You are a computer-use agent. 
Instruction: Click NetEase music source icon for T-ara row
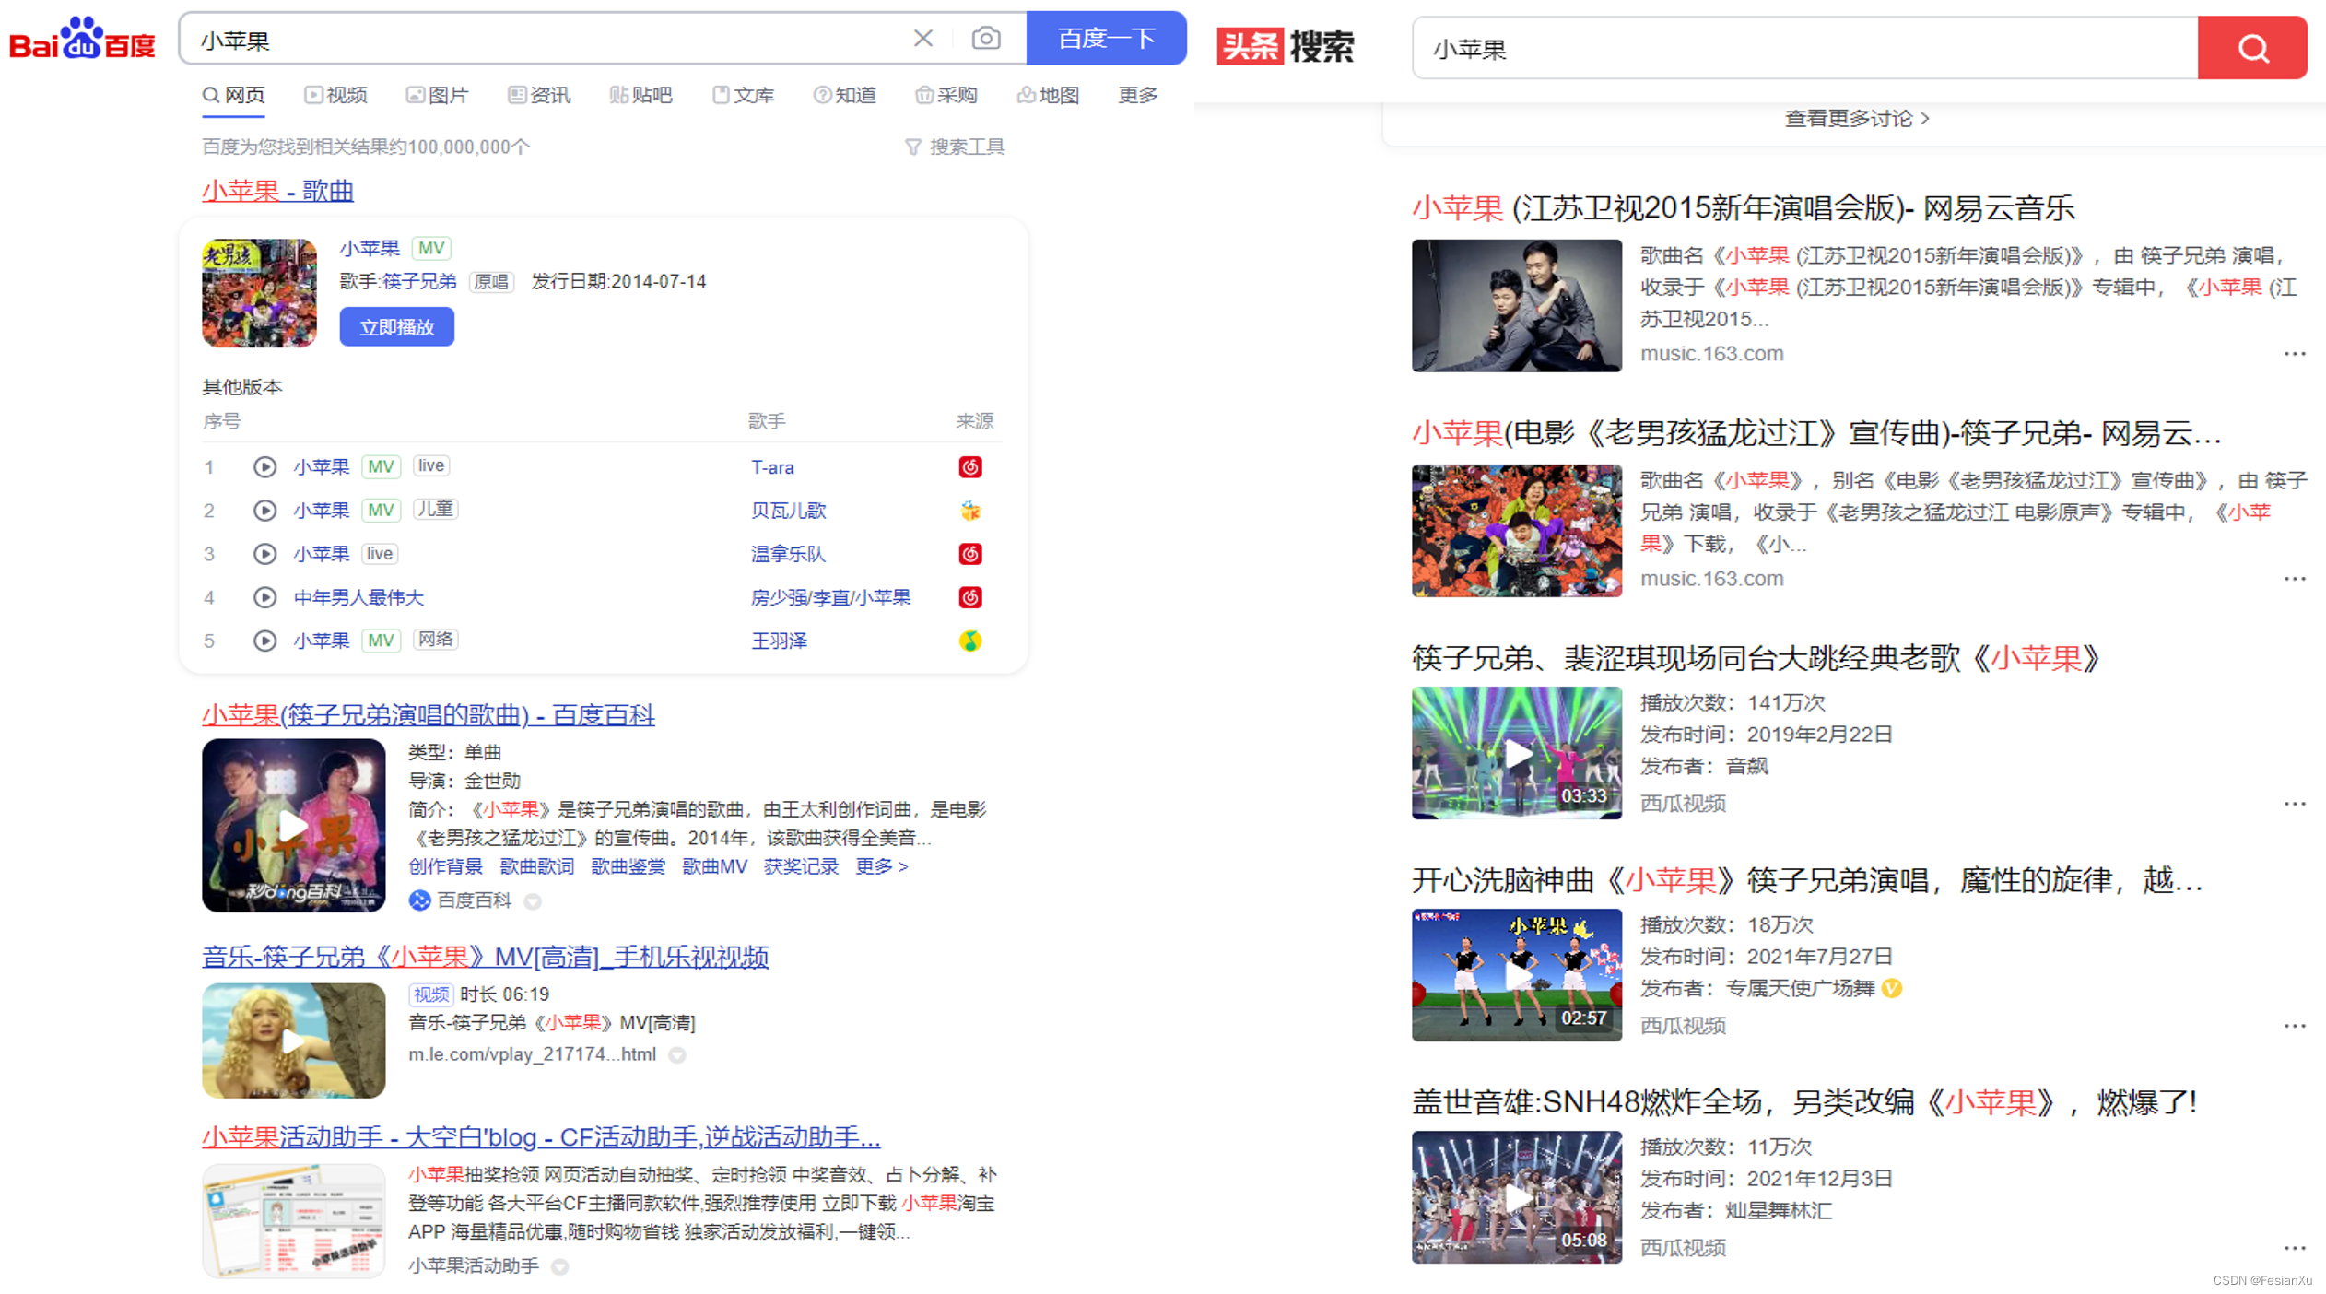(x=969, y=467)
